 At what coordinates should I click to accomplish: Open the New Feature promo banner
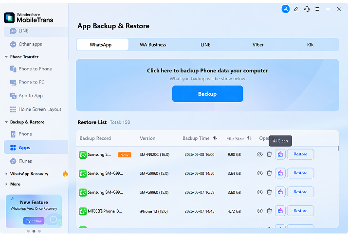[34, 211]
